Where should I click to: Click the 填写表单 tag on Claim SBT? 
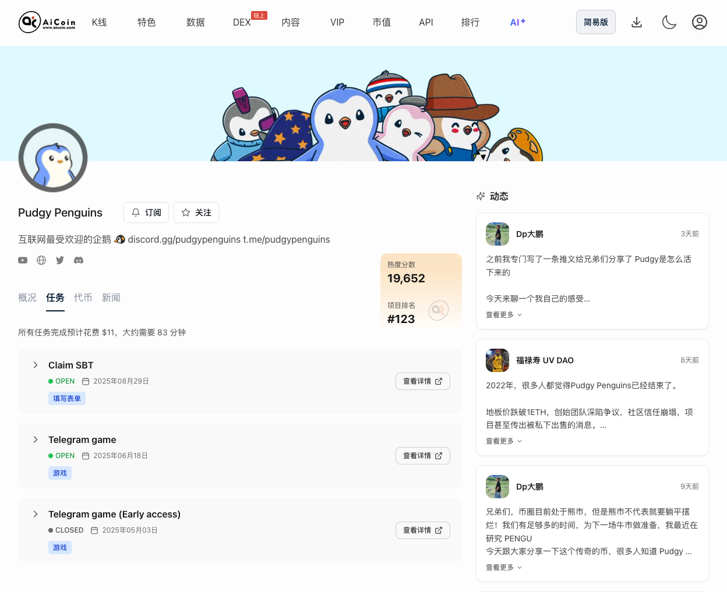[x=67, y=398]
